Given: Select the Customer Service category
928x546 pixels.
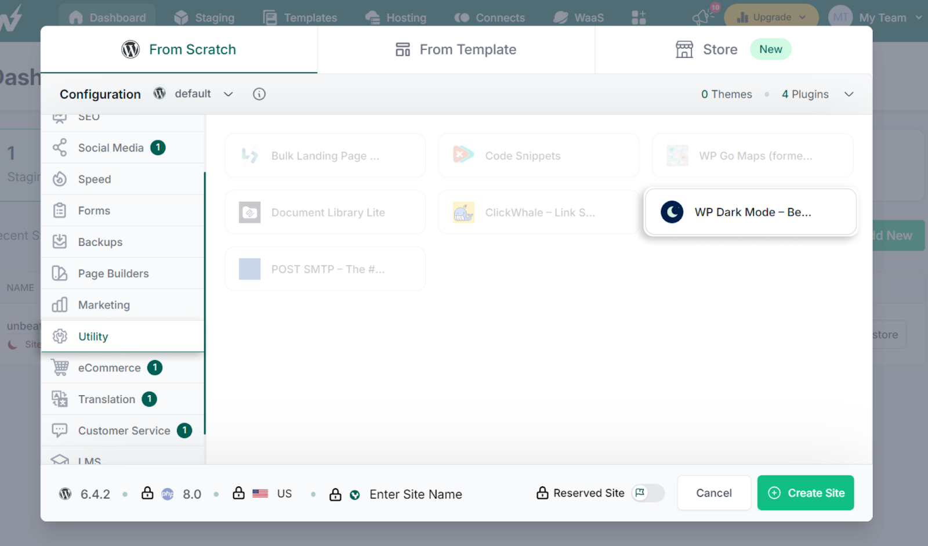Looking at the screenshot, I should tap(123, 431).
